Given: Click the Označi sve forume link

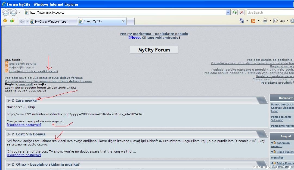Looking at the screenshot, I should point(273,80).
